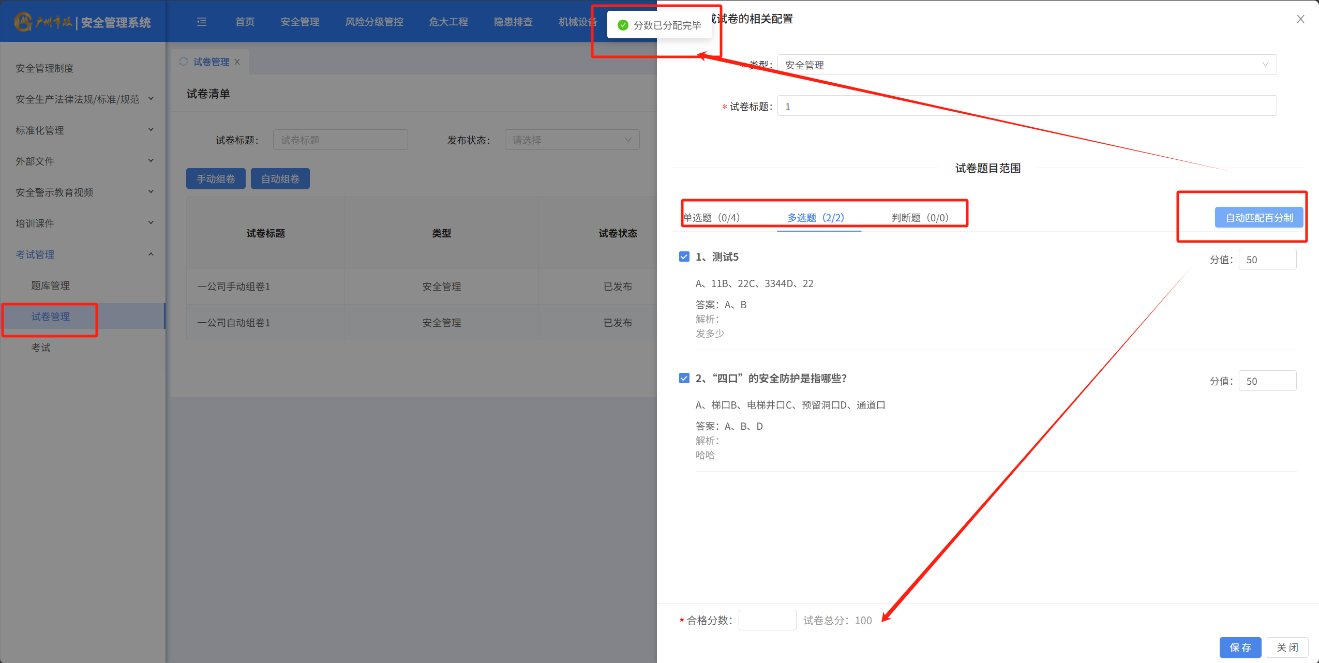Open the 发布状态 dropdown
This screenshot has height=663, width=1319.
(572, 140)
